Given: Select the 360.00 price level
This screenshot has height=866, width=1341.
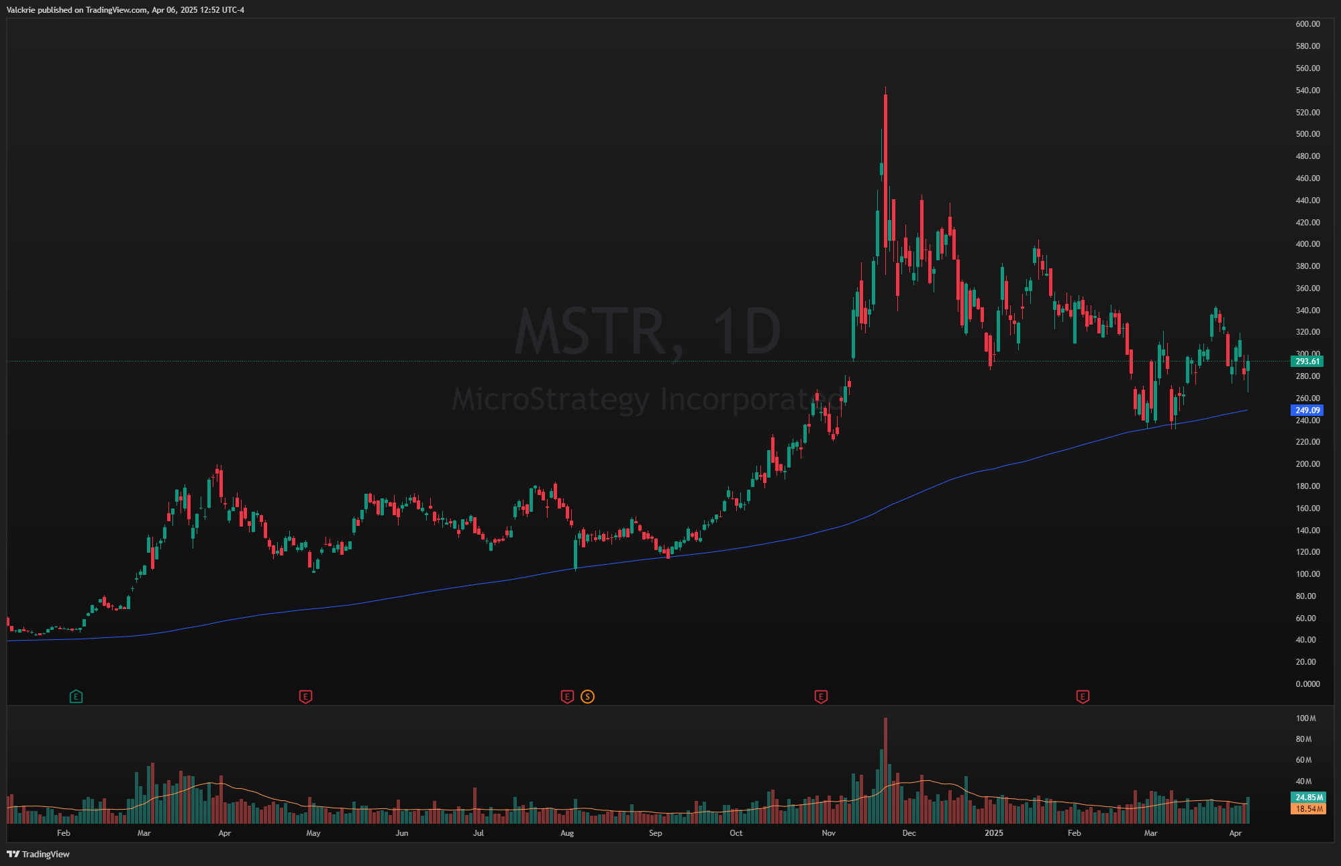Looking at the screenshot, I should tap(1307, 288).
